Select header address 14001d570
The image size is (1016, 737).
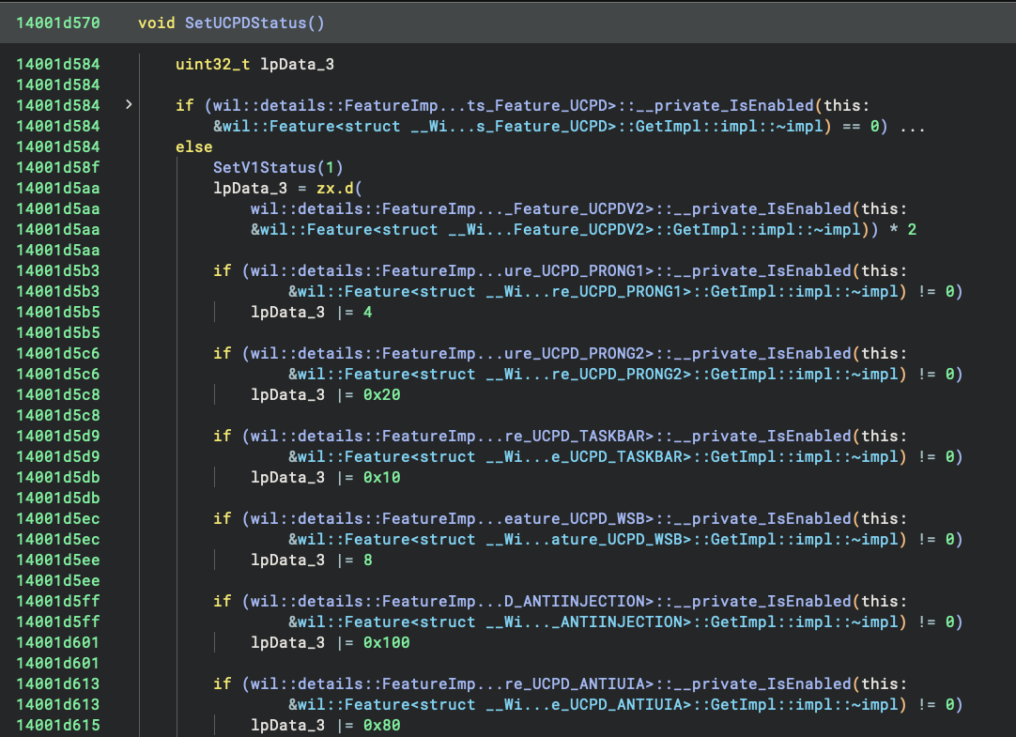pyautogui.click(x=58, y=23)
